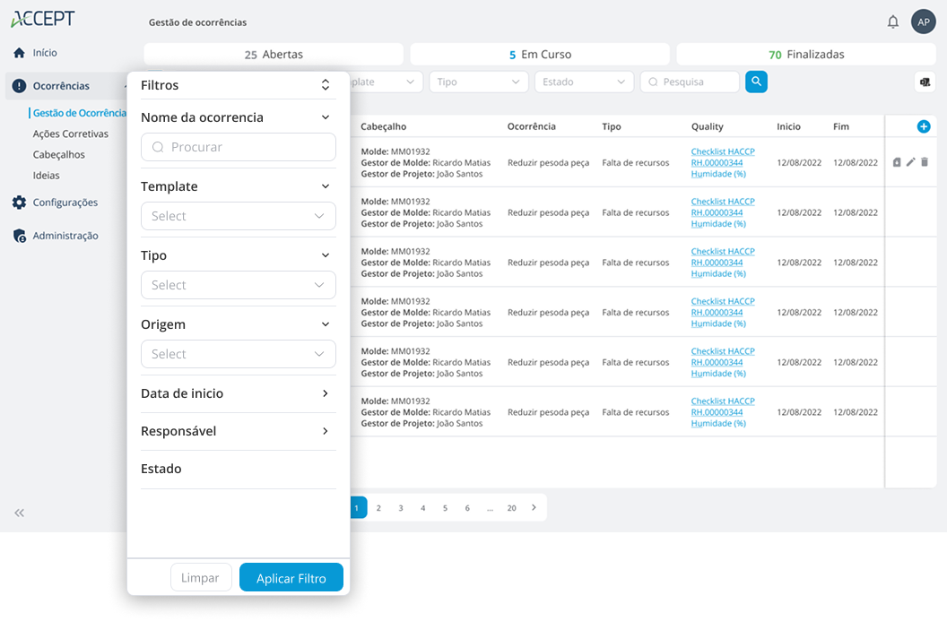947x621 pixels.
Task: Open the Tipo Select dropdown in the filter panel
Action: 239,285
